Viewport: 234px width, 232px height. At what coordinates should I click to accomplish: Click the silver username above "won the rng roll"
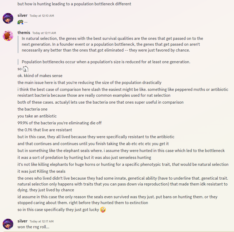pos(22,221)
